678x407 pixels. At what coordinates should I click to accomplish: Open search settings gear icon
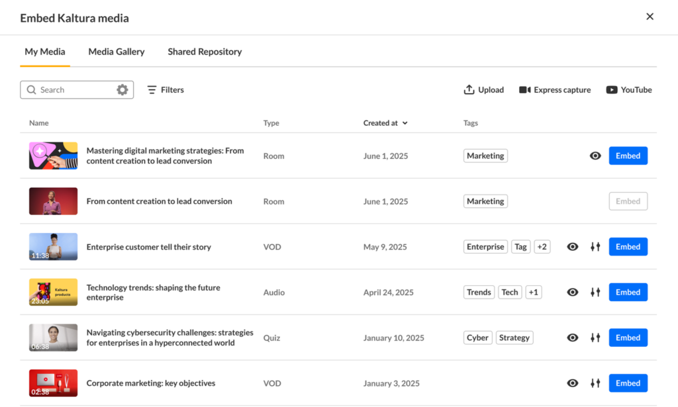(x=122, y=90)
